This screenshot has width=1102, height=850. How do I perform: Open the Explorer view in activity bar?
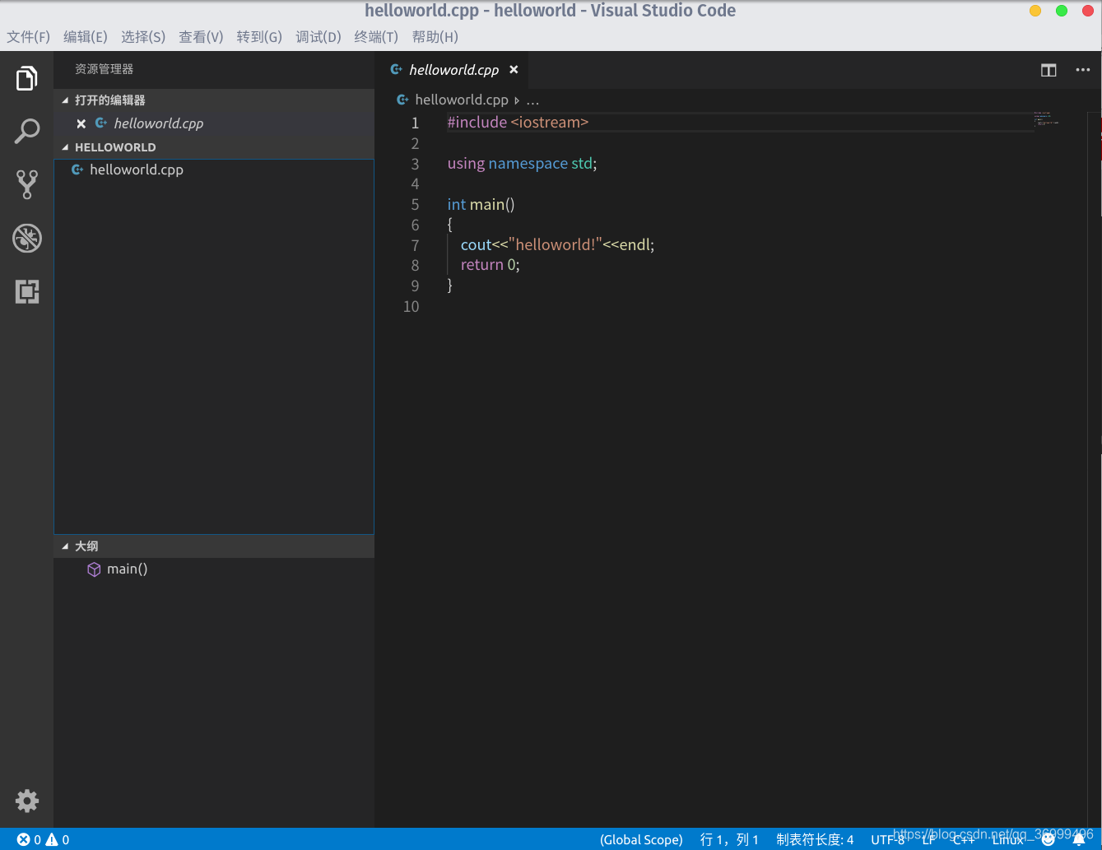point(26,79)
